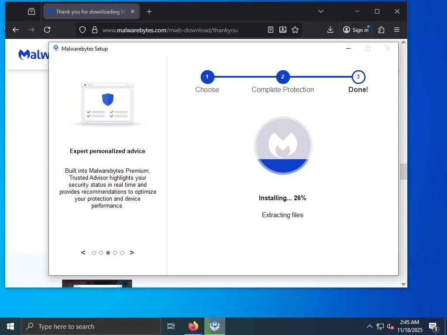
Task: Click the malwarebytes.com URL address field
Action: [x=170, y=30]
